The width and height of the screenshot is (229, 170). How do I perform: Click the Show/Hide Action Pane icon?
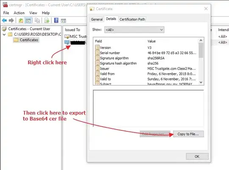point(64,21)
